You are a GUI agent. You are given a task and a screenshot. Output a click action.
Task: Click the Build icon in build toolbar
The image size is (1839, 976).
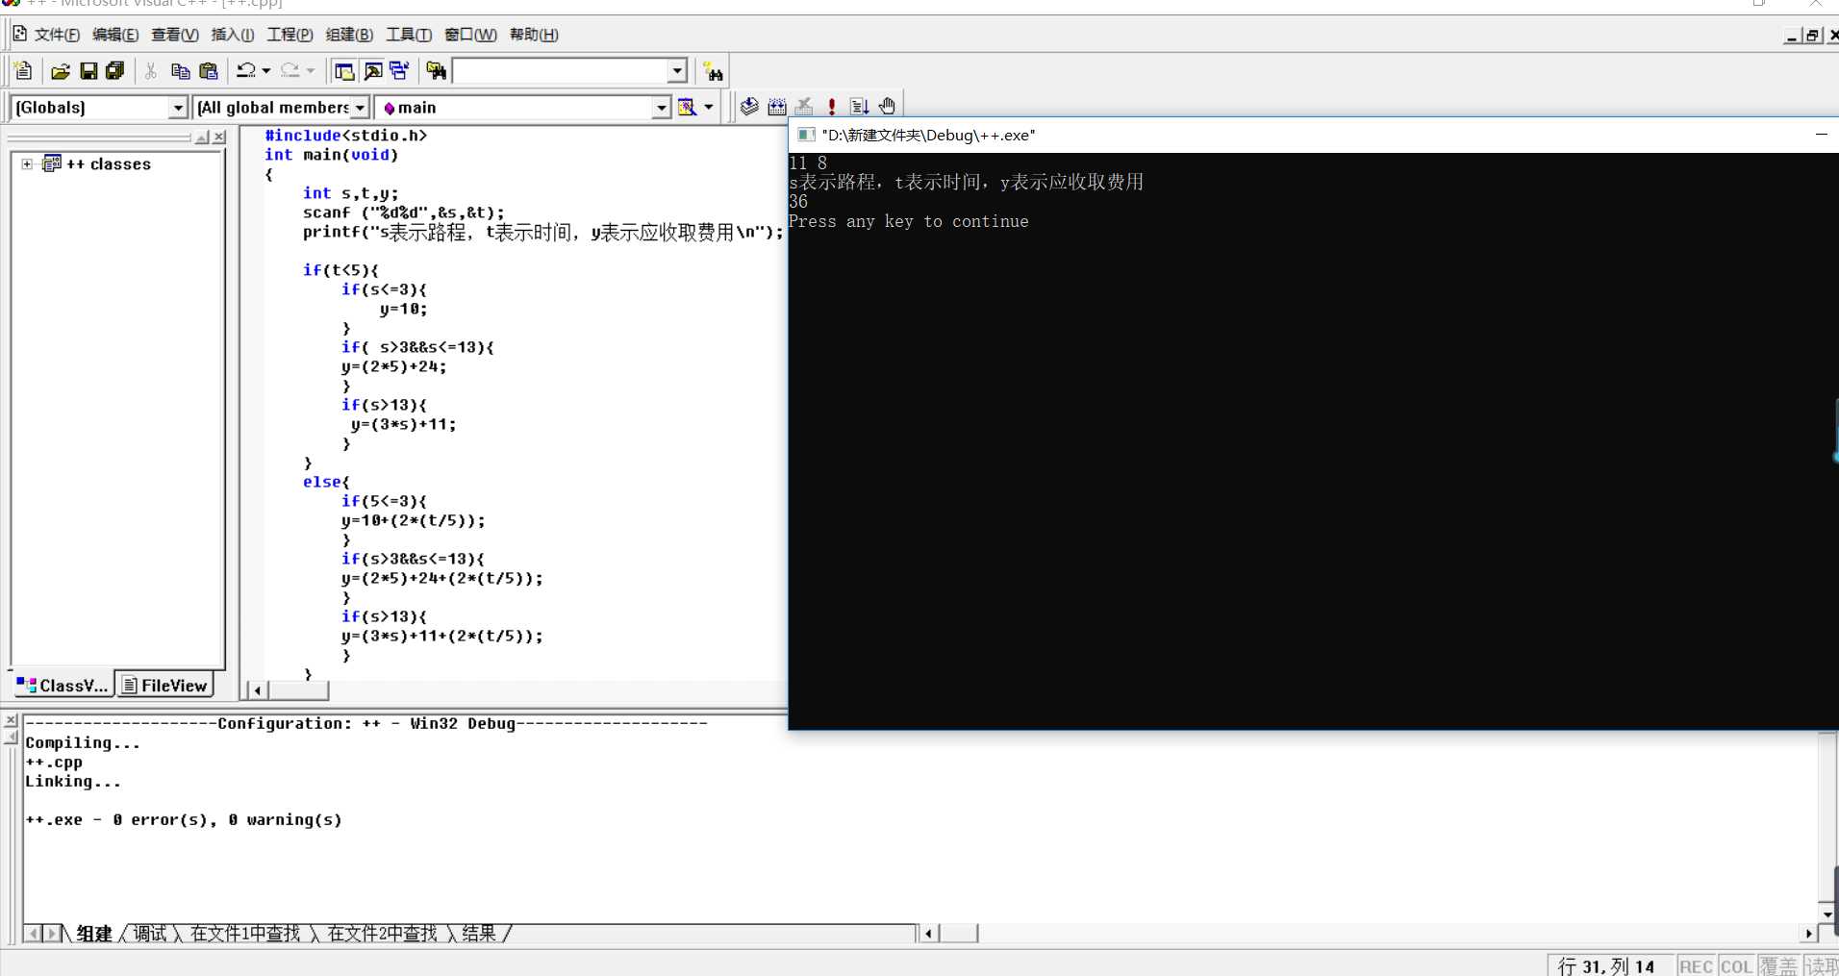pyautogui.click(x=777, y=107)
